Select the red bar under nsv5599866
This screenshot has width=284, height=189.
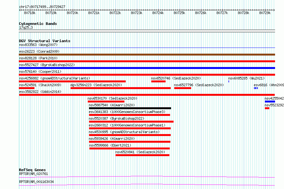pos(130,148)
